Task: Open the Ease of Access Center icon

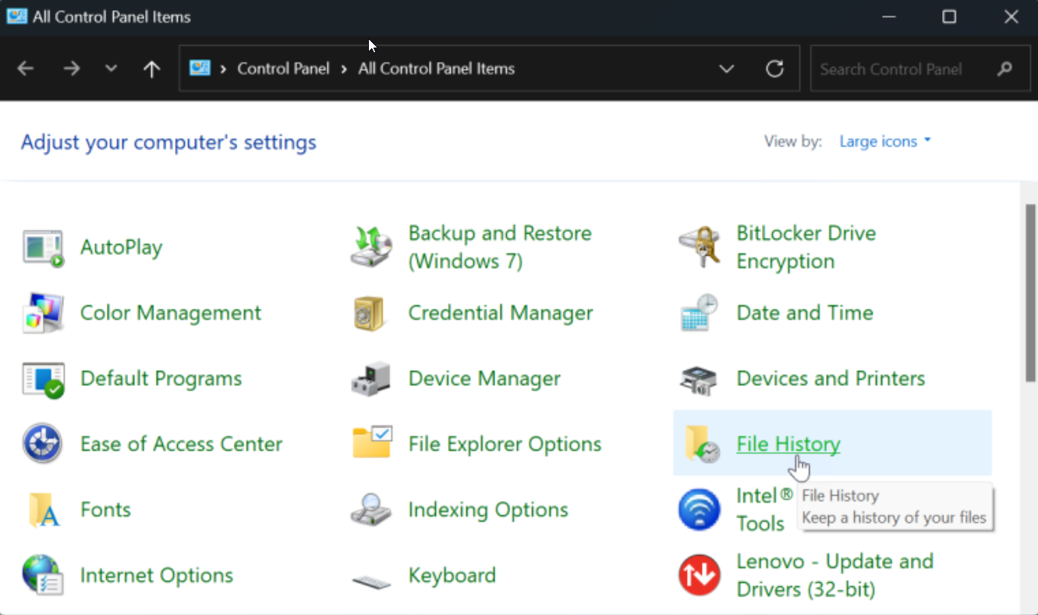Action: 180,444
